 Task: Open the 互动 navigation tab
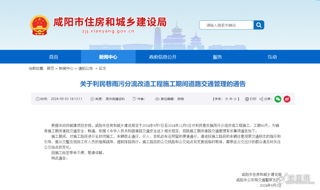[x=272, y=57]
